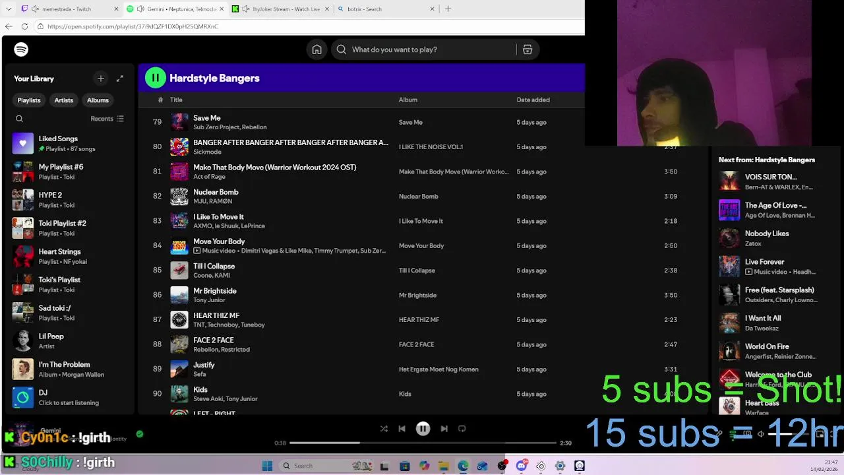Sort tracks by Date added column

533,100
